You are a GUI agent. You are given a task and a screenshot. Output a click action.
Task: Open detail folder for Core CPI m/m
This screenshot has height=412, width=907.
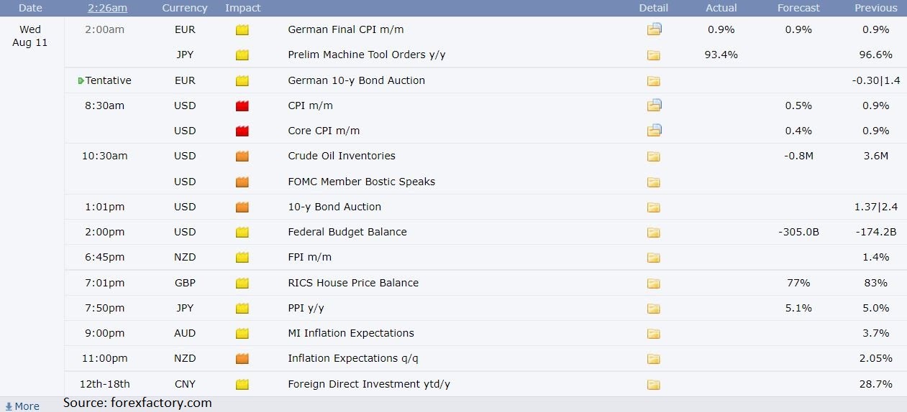pos(654,131)
